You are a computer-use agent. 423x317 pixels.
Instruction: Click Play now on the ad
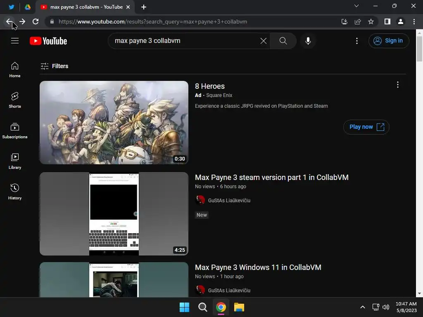[366, 127]
